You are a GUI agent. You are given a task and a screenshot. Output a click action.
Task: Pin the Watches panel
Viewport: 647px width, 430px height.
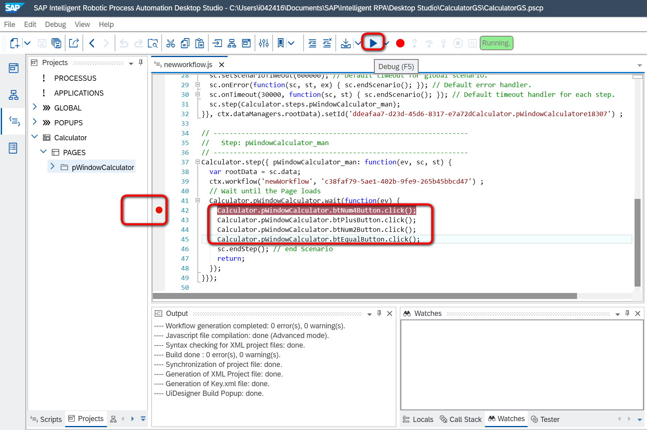click(627, 313)
